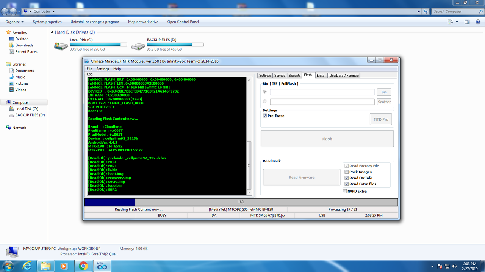Switch to UserData / Forensic tab
This screenshot has width=485, height=272.
(344, 76)
